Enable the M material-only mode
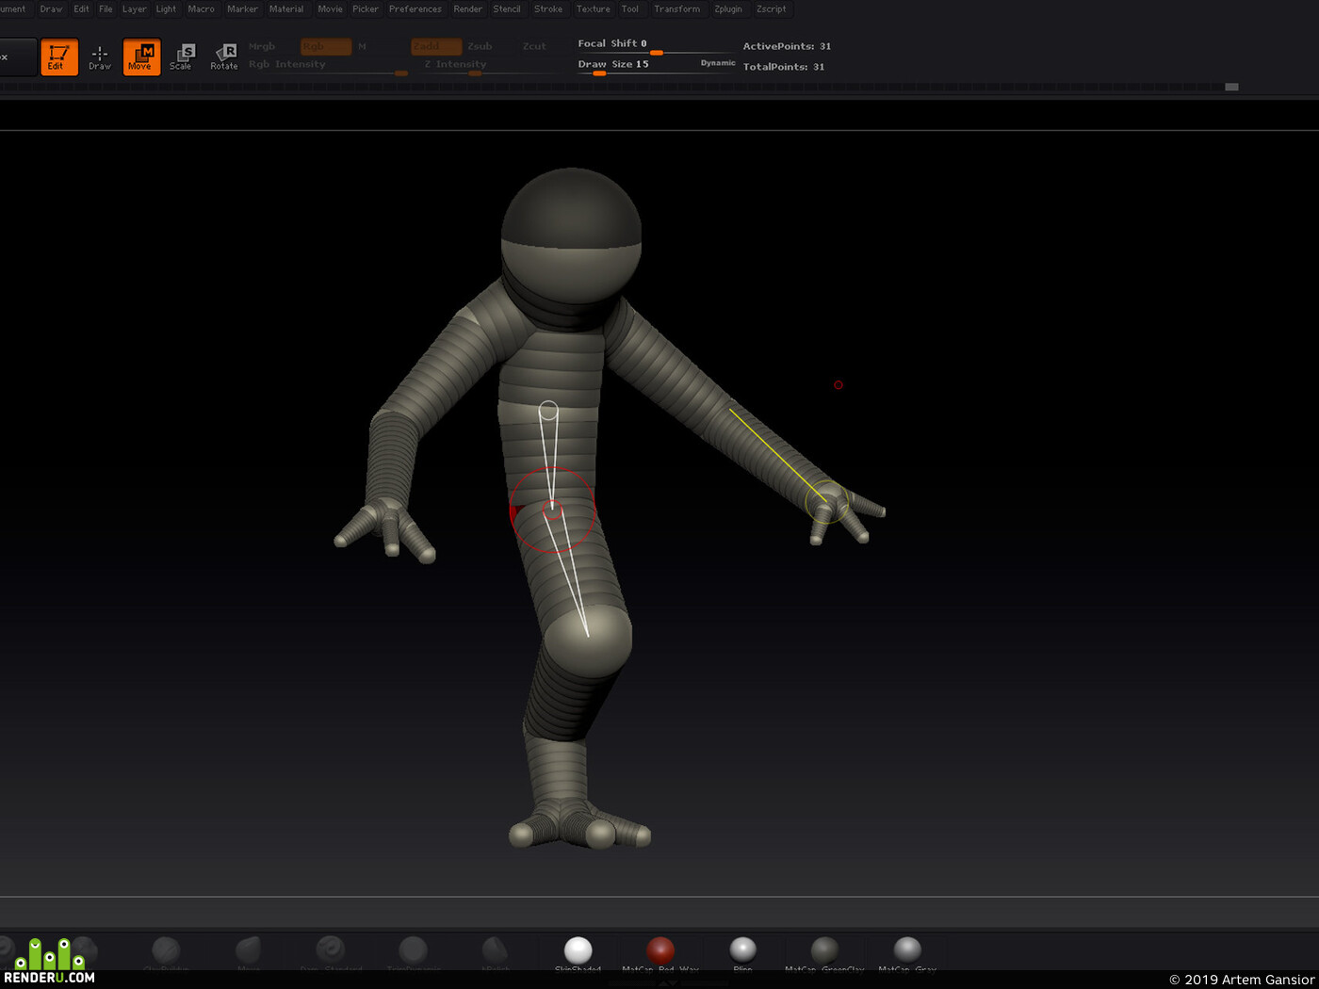 click(362, 46)
